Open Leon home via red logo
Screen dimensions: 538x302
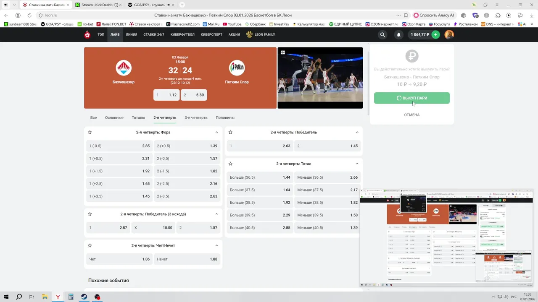87,35
